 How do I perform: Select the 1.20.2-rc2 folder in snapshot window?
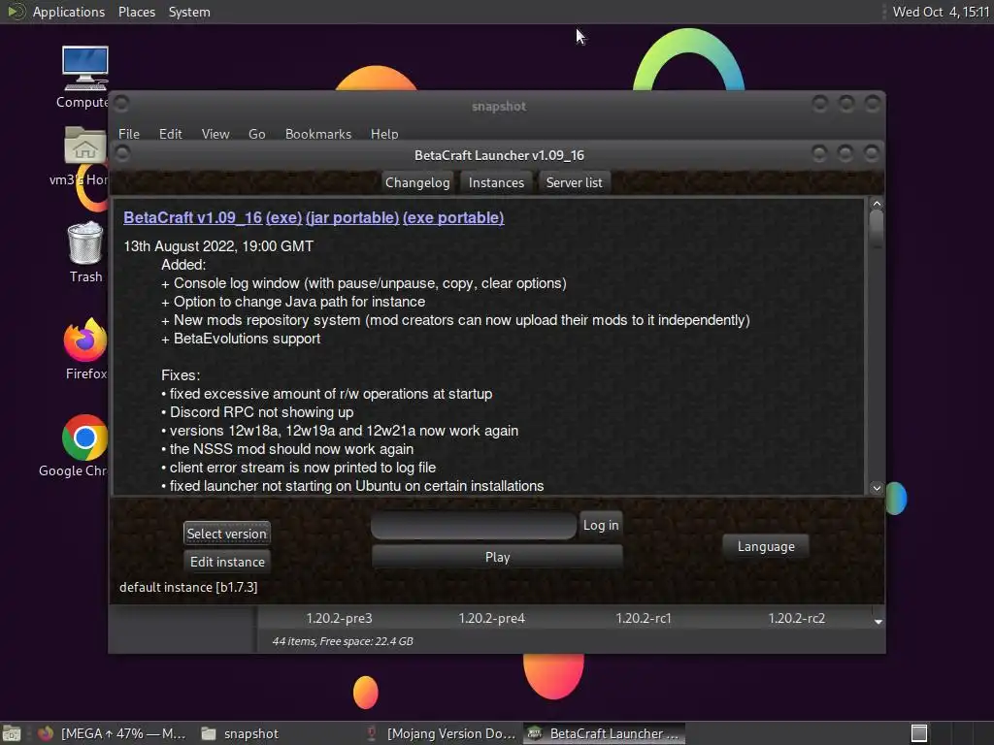pos(796,618)
